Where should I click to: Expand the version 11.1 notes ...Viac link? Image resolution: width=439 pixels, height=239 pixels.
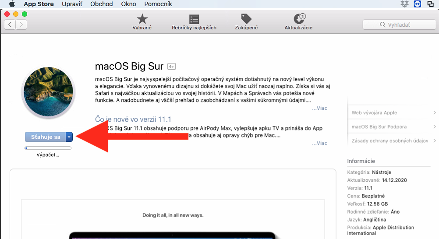(x=319, y=143)
